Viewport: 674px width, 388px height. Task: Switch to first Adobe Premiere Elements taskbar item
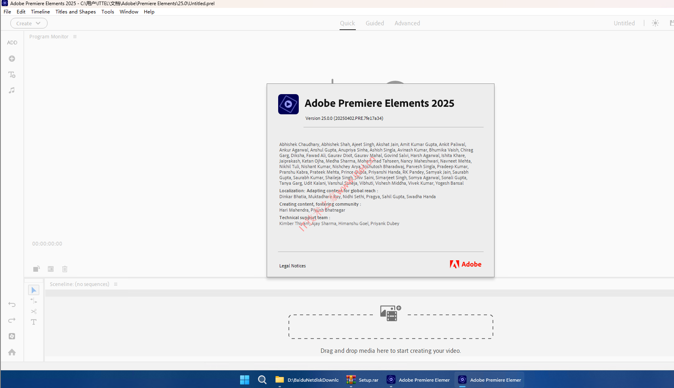pos(418,380)
